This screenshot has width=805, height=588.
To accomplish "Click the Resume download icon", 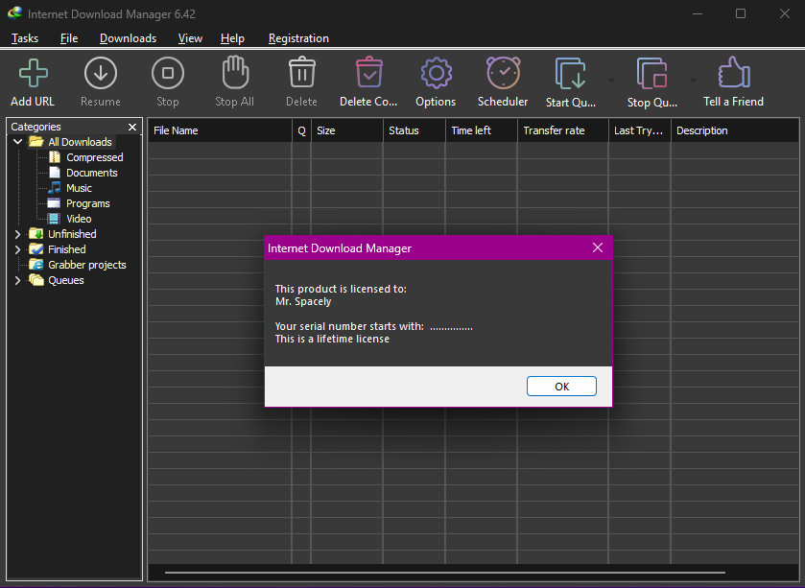I will point(101,73).
